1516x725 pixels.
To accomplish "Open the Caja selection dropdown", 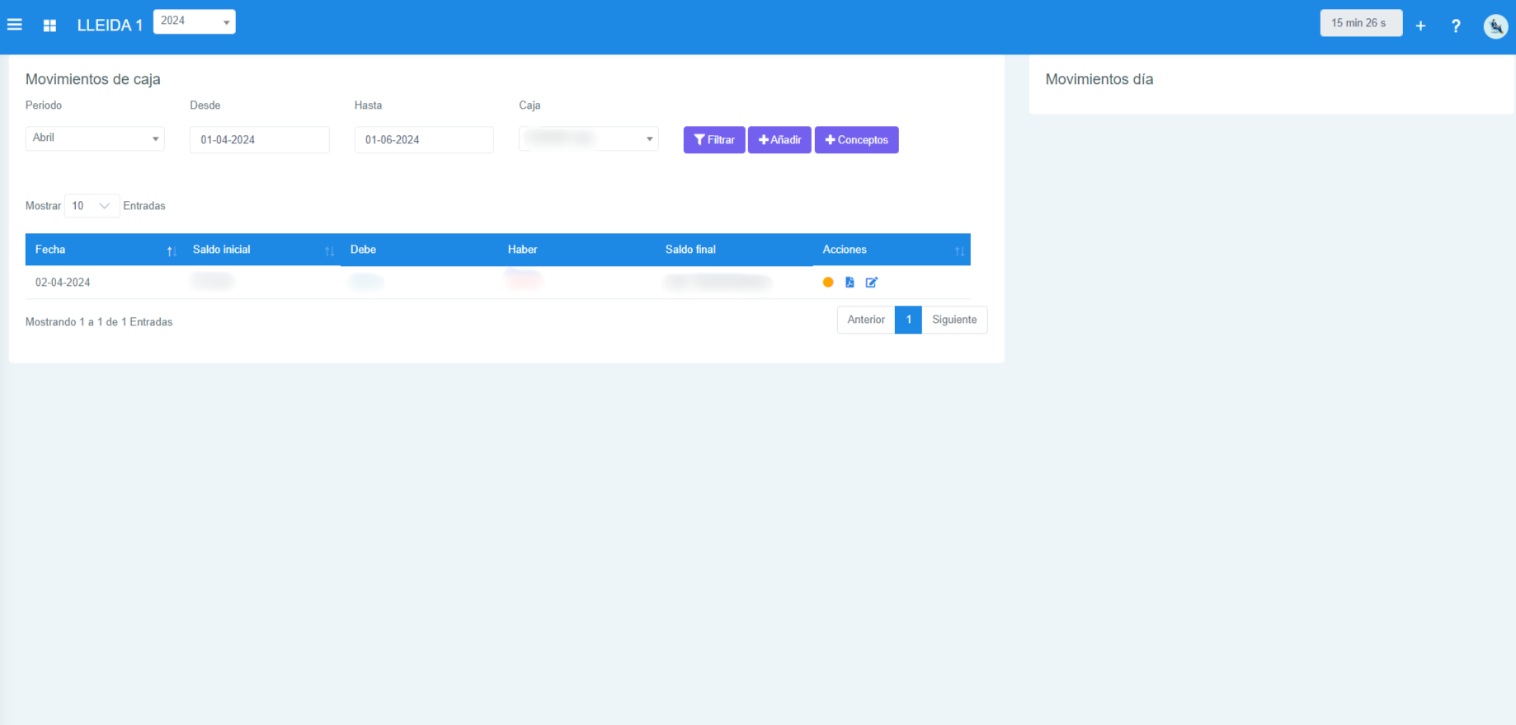I will click(588, 138).
